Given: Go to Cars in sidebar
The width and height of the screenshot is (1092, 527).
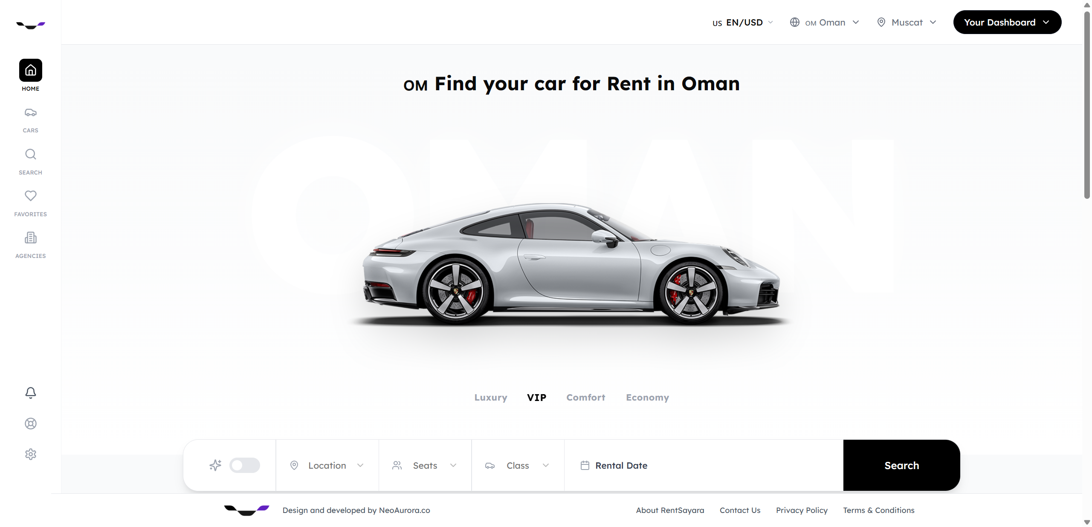Looking at the screenshot, I should click(31, 113).
